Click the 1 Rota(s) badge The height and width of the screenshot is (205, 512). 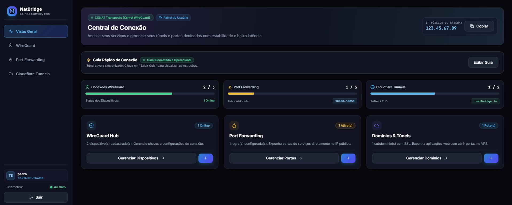[489, 126]
